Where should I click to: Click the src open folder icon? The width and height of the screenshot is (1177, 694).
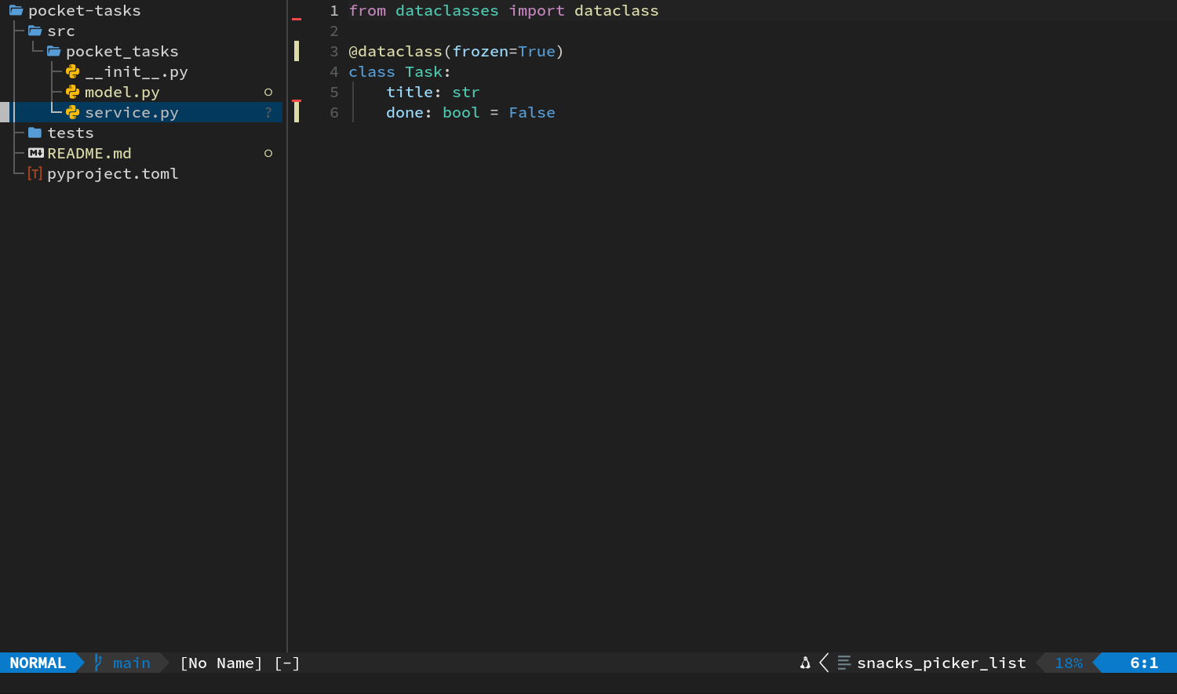[x=35, y=31]
